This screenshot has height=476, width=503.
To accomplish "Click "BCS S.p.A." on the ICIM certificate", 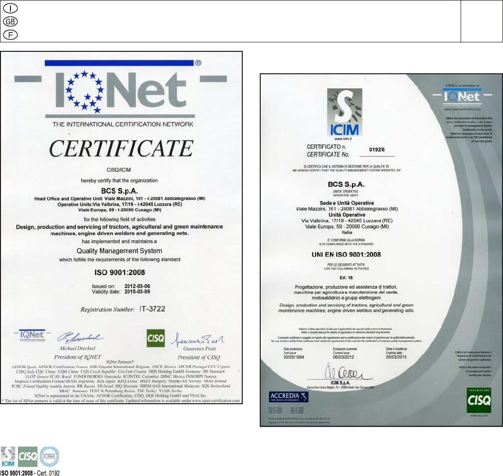I will tap(346, 184).
